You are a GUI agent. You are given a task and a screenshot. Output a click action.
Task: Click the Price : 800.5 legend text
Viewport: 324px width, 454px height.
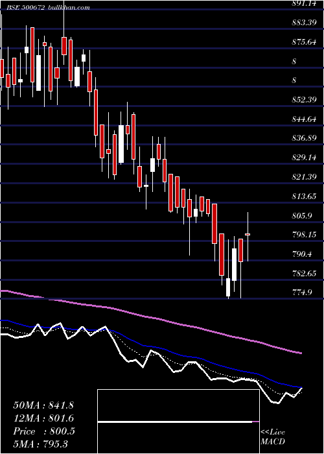coord(44,431)
